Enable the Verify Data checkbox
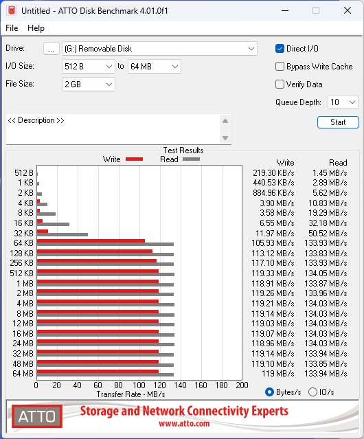The image size is (364, 439). (x=280, y=85)
